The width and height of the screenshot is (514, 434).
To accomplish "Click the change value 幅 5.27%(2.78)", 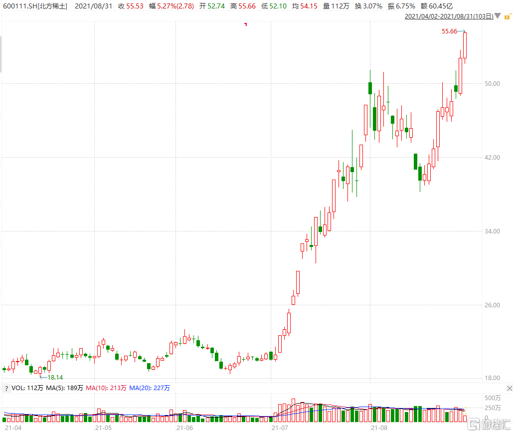I will (x=171, y=6).
